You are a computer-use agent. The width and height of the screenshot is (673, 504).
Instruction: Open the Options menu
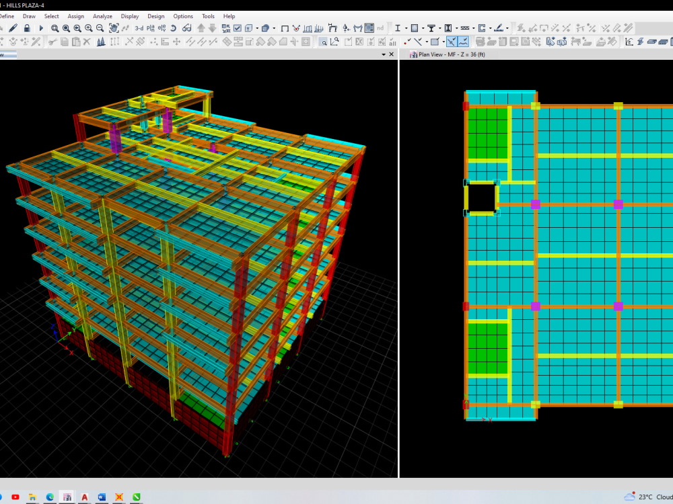[183, 16]
